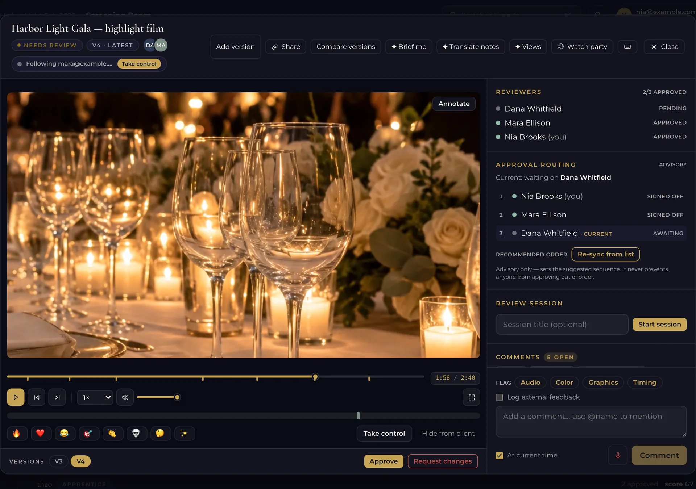Focus the Session title input field
The width and height of the screenshot is (696, 489).
[562, 325]
